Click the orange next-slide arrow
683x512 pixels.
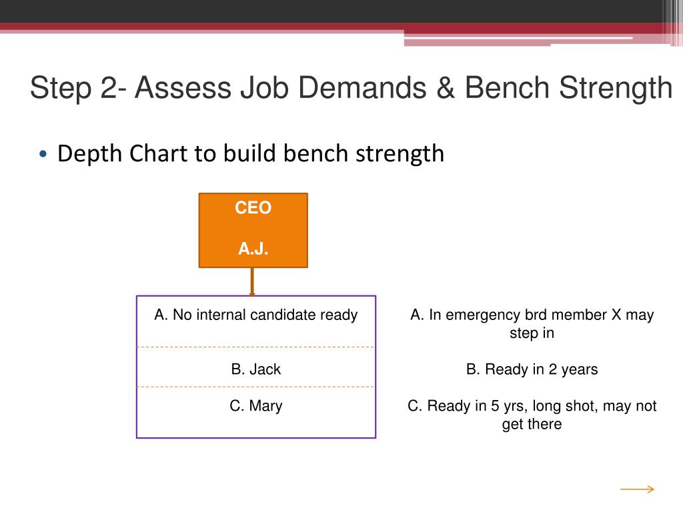pyautogui.click(x=637, y=489)
